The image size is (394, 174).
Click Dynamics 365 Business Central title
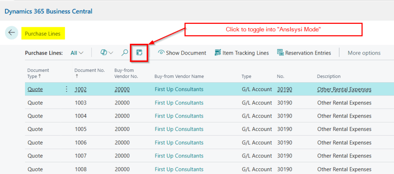pos(48,11)
